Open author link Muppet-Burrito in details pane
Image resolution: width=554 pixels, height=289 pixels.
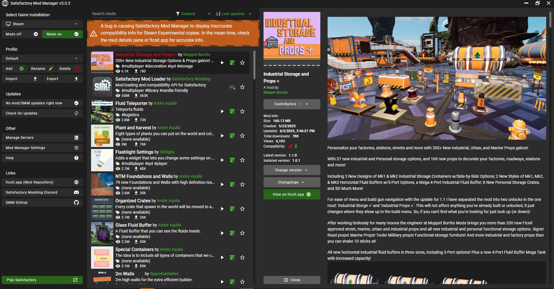coord(275,92)
